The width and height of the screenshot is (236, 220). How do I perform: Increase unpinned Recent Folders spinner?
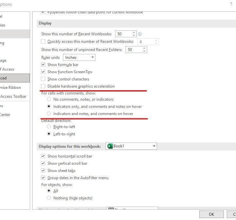tap(144, 48)
